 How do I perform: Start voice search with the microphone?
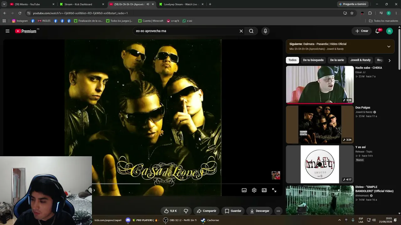(x=265, y=31)
